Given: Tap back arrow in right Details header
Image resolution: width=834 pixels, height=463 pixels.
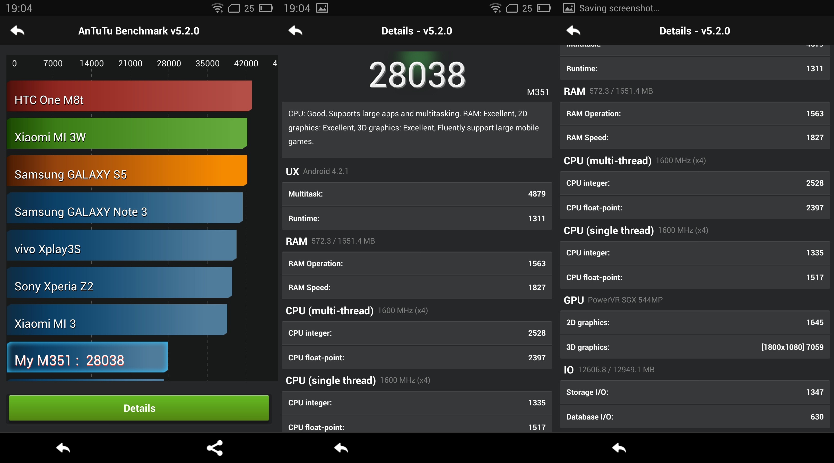Looking at the screenshot, I should (574, 31).
